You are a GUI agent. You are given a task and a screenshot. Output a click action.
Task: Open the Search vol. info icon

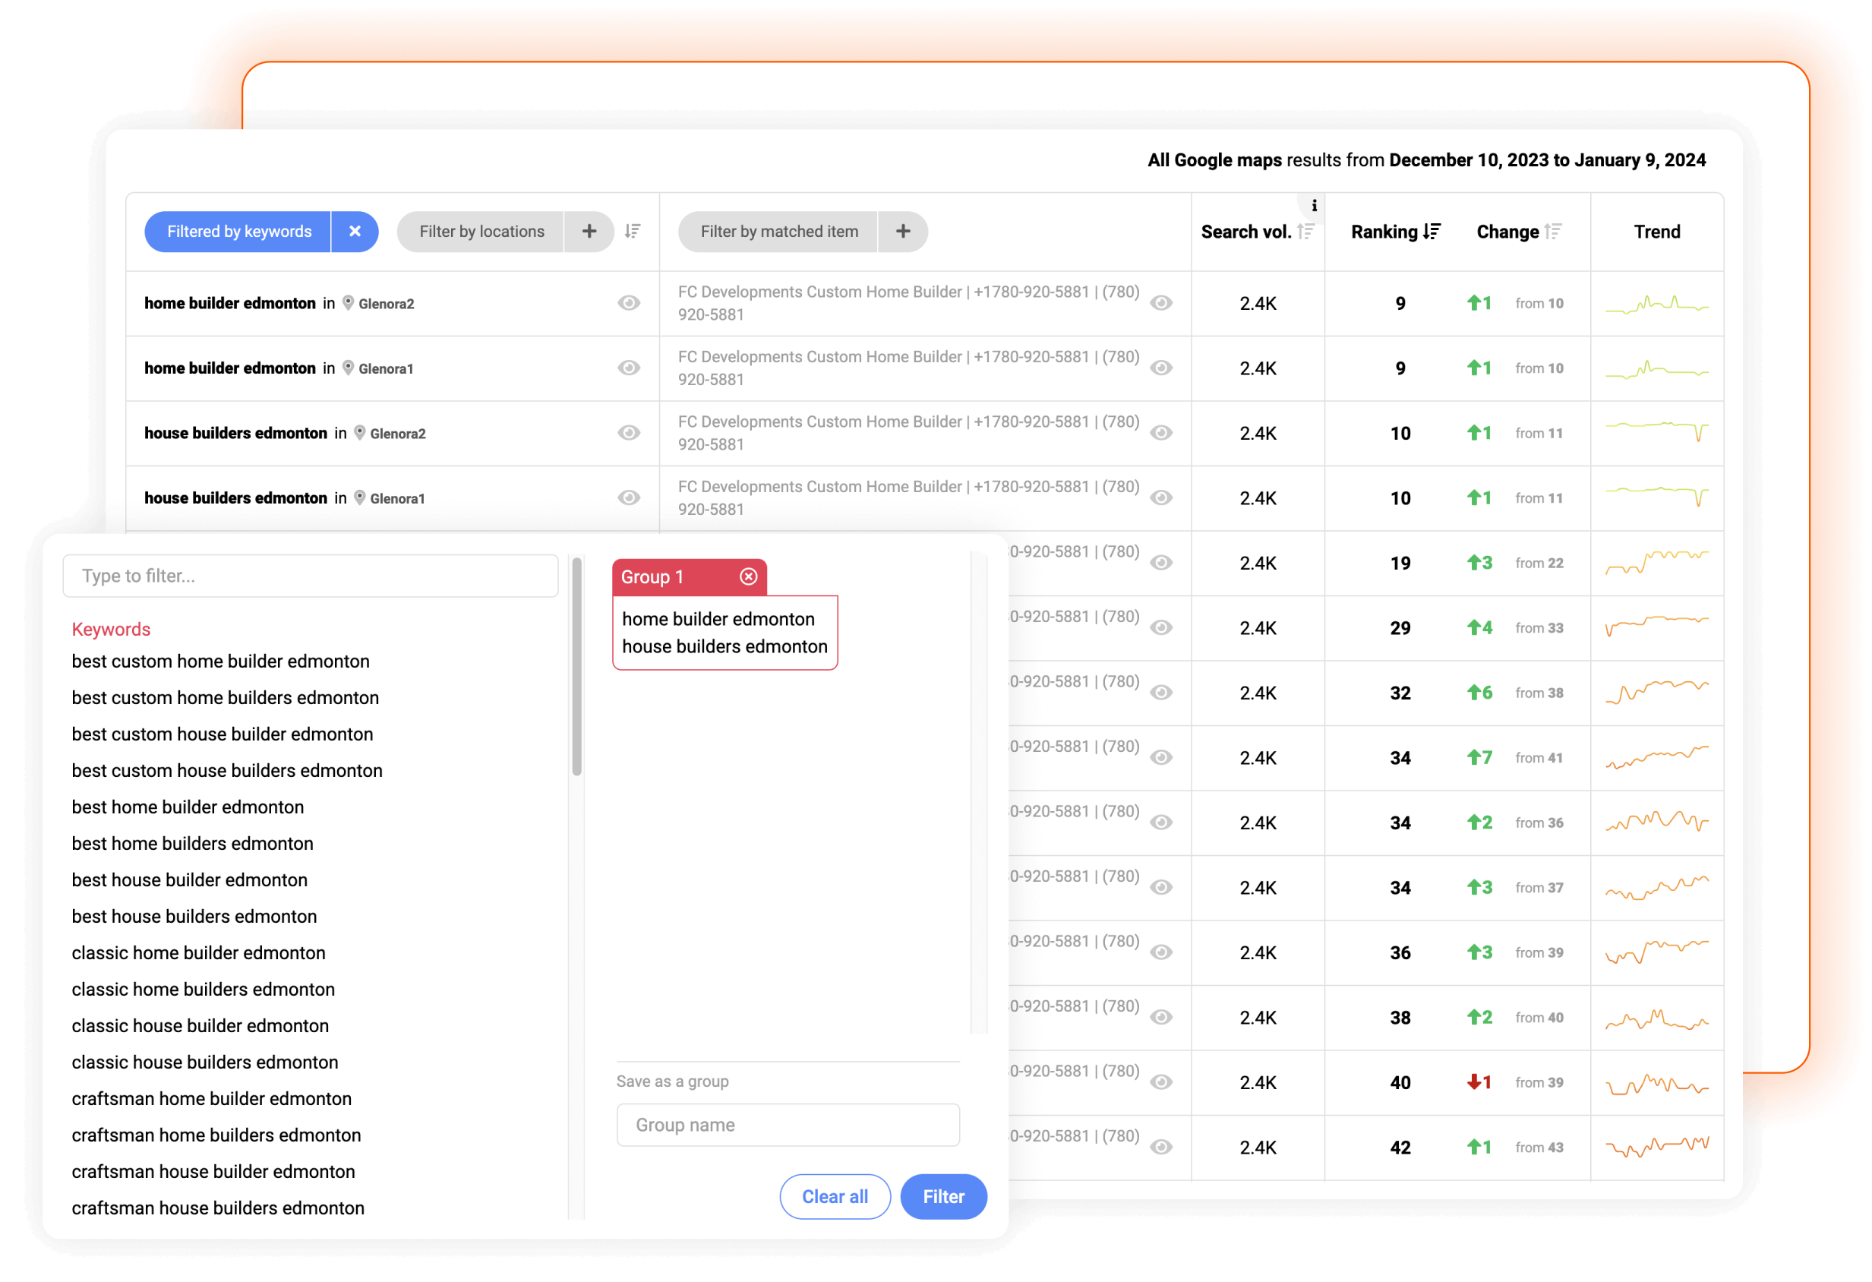click(x=1314, y=206)
